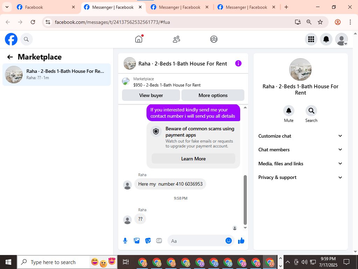Screen dimensions: 358x269
Task: Go back using the Marketplace back arrow
Action: click(x=10, y=57)
